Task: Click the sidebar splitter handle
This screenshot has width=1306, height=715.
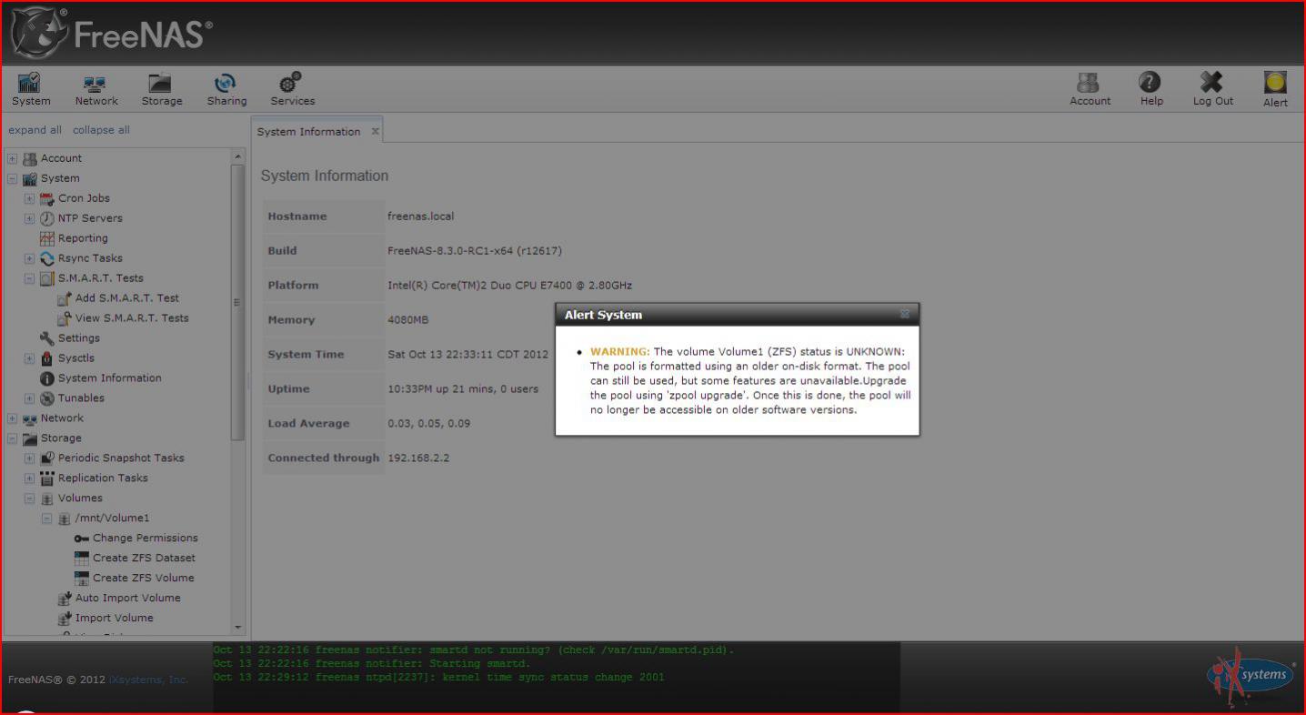Action: pyautogui.click(x=248, y=381)
